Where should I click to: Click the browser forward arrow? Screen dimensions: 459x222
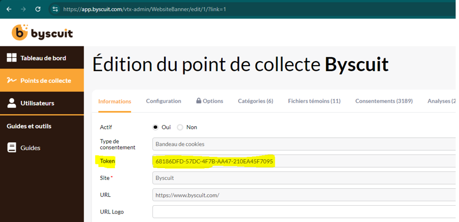24,9
